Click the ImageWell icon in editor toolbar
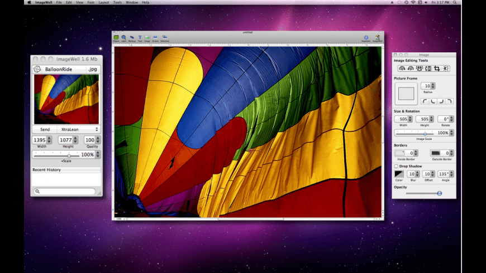Viewport: 486px width, 273px height. 377,37
